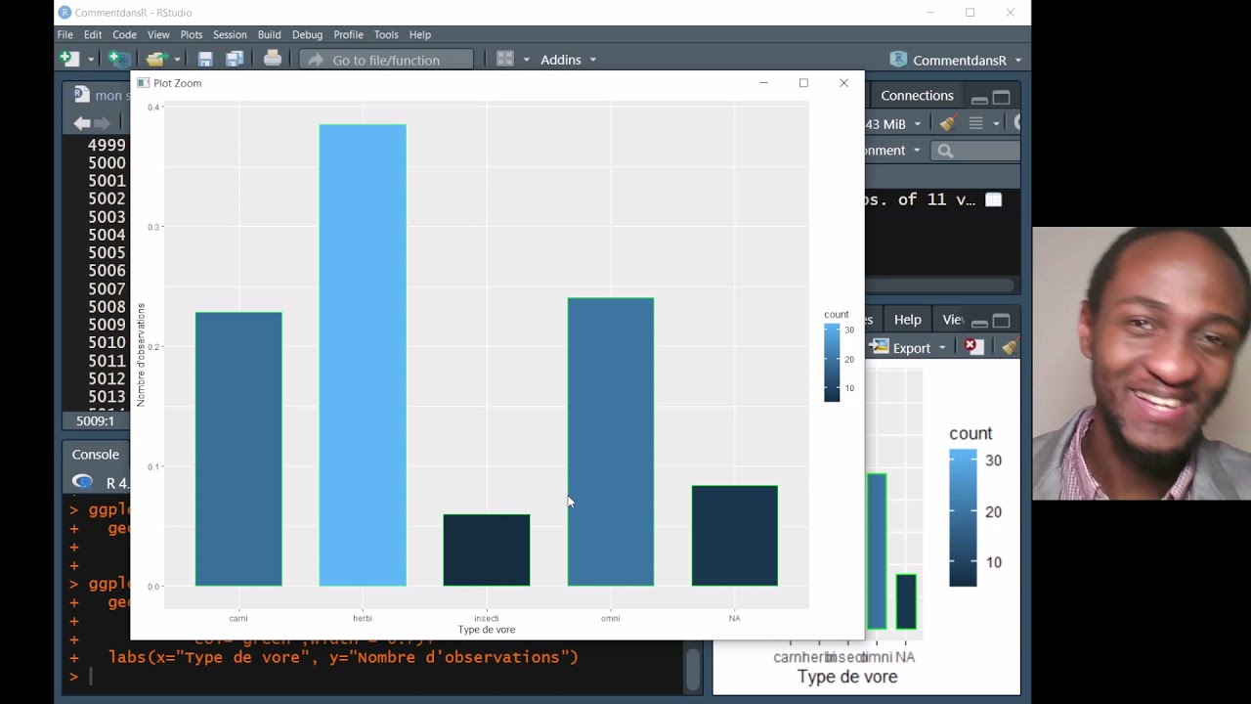Open the Session menu
Viewport: 1251px width, 704px height.
[230, 34]
